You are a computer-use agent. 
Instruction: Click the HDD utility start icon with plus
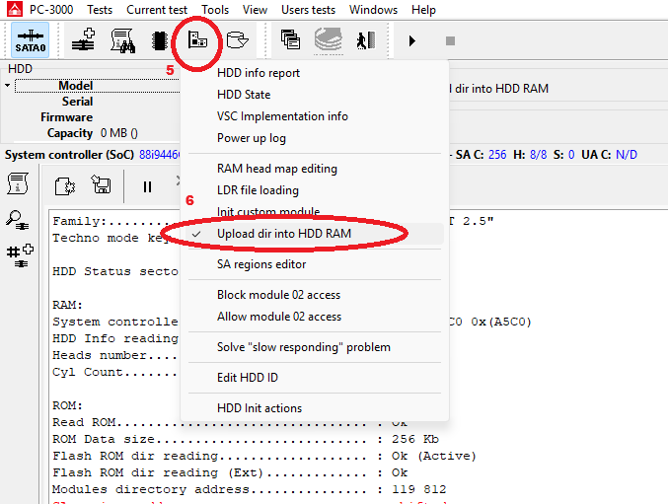(x=84, y=40)
